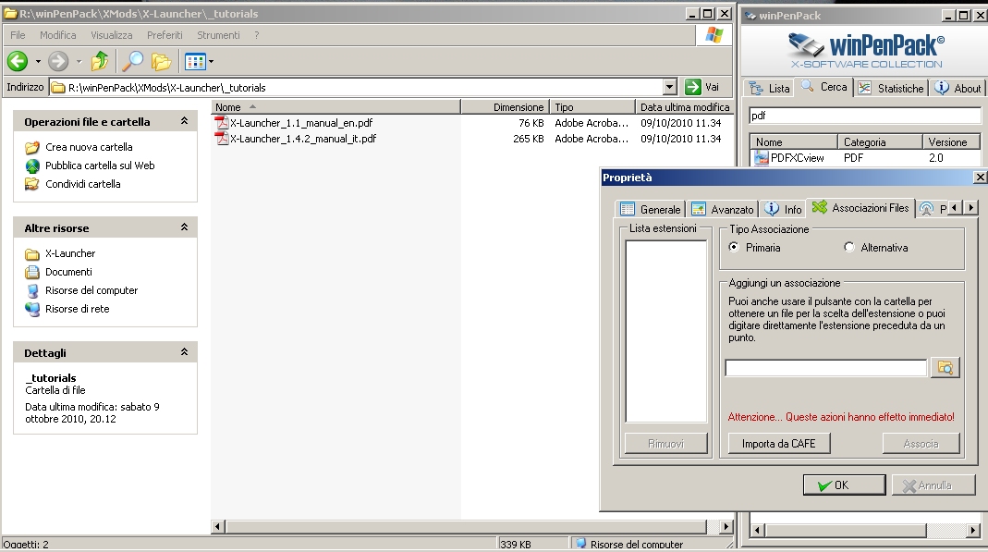Image resolution: width=988 pixels, height=552 pixels.
Task: Open the Views dropdown arrow
Action: point(211,62)
